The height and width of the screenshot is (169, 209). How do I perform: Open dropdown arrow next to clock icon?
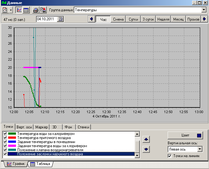click(11, 10)
